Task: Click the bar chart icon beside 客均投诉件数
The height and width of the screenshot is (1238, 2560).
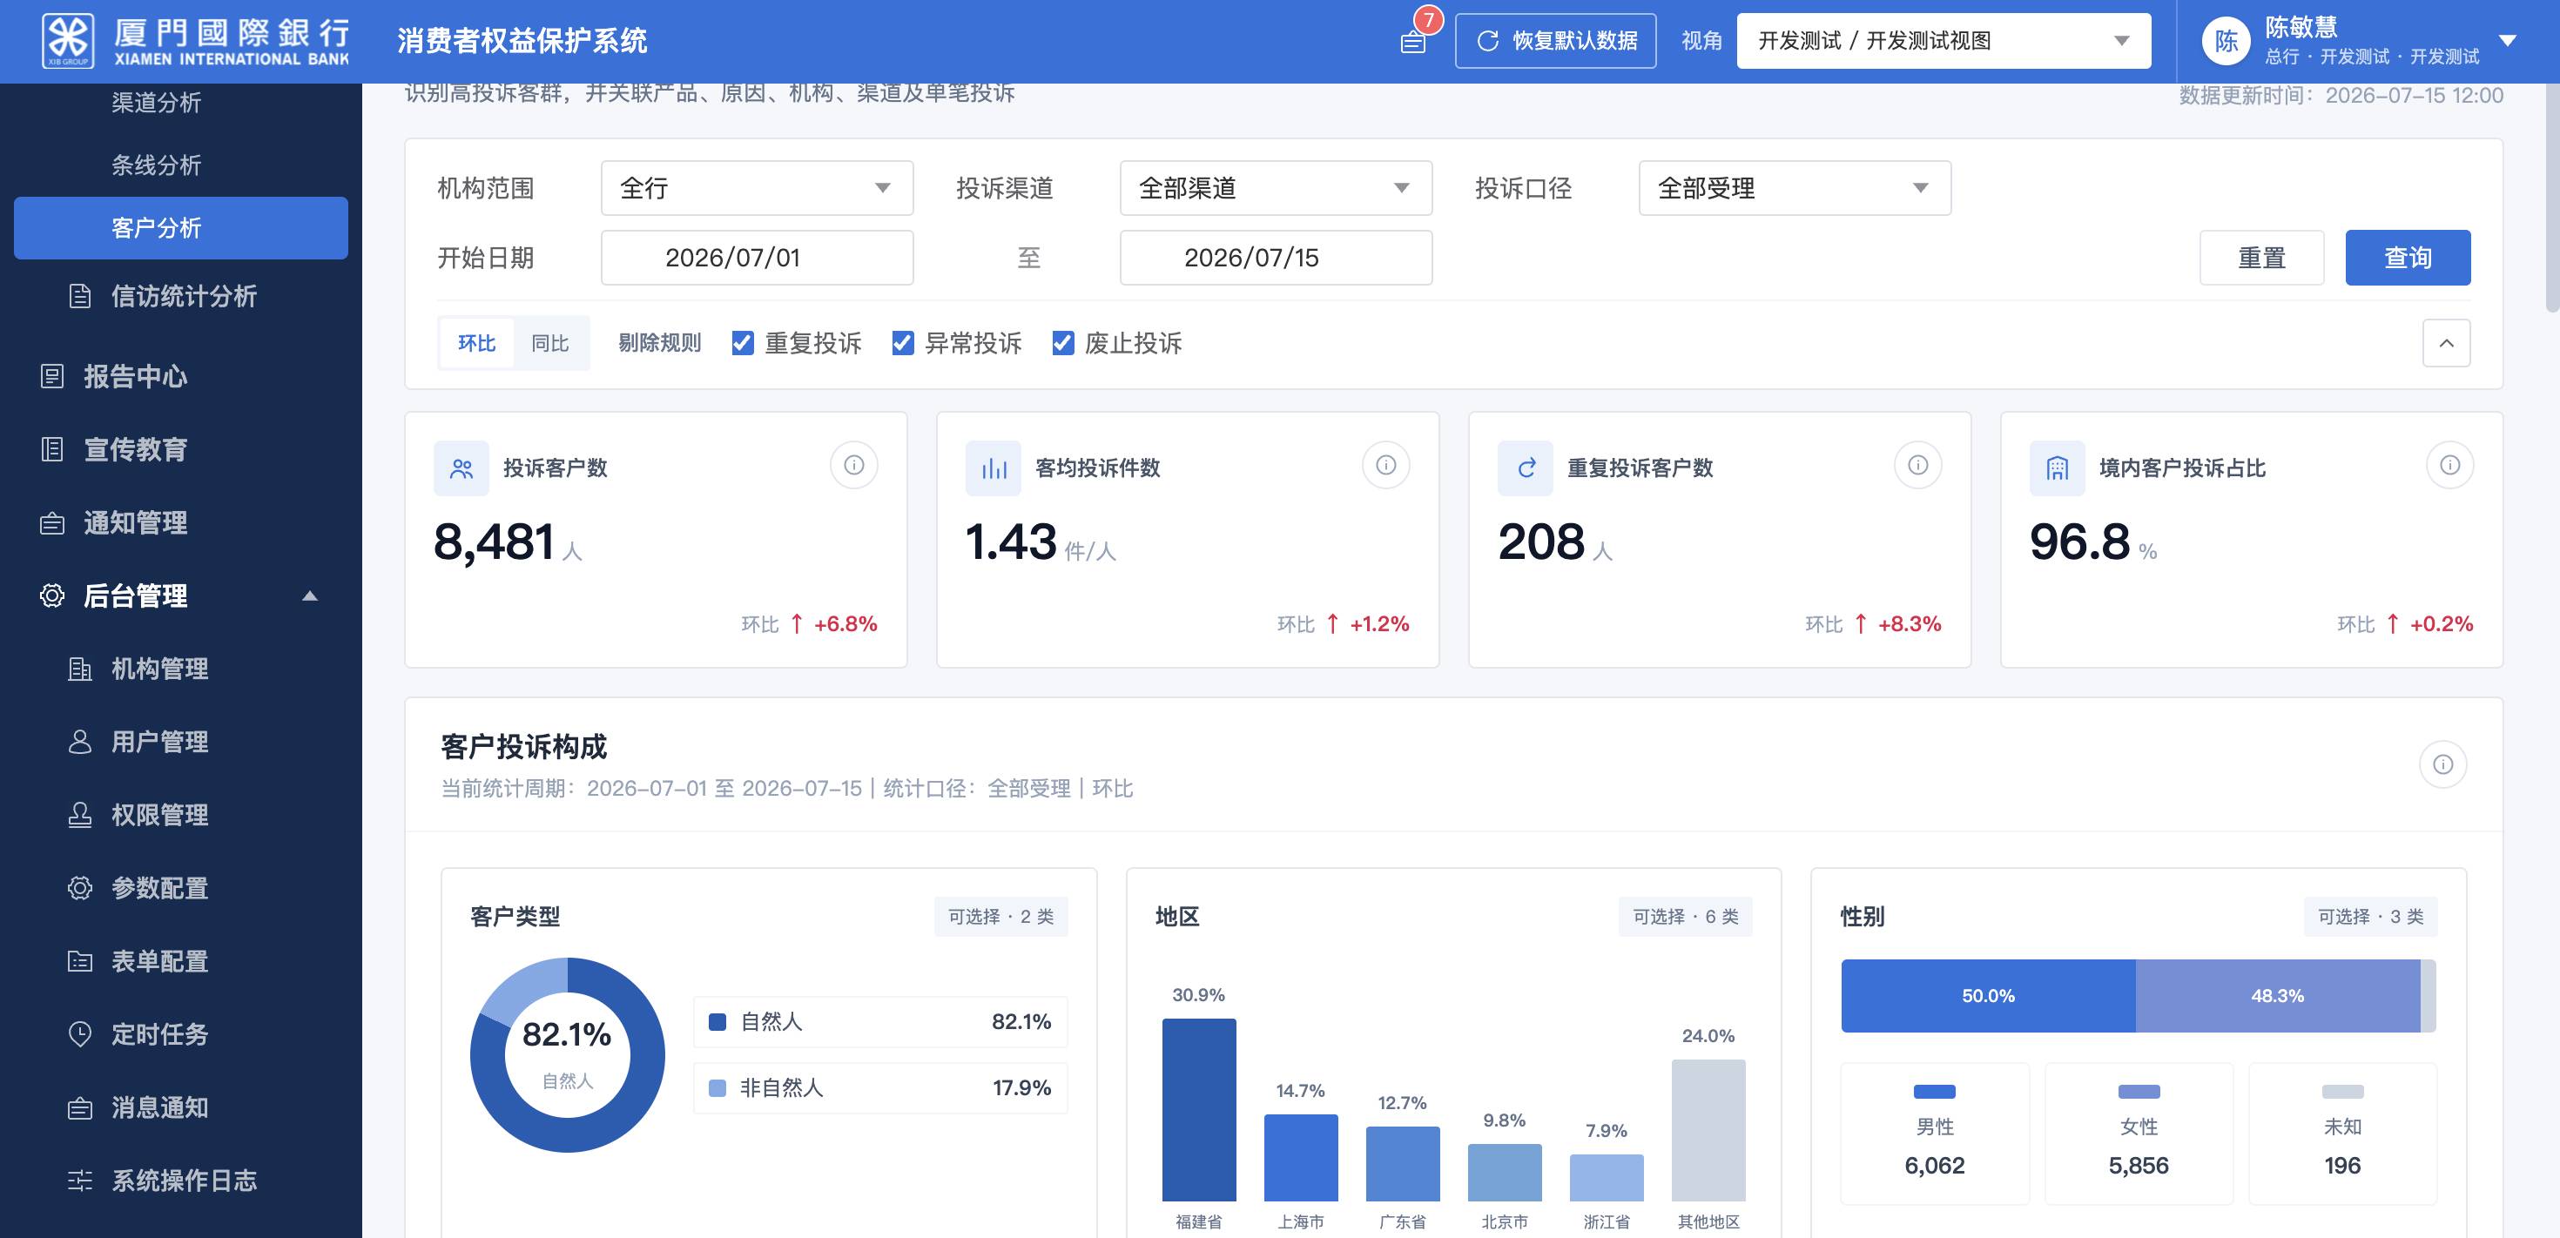Action: click(x=993, y=468)
